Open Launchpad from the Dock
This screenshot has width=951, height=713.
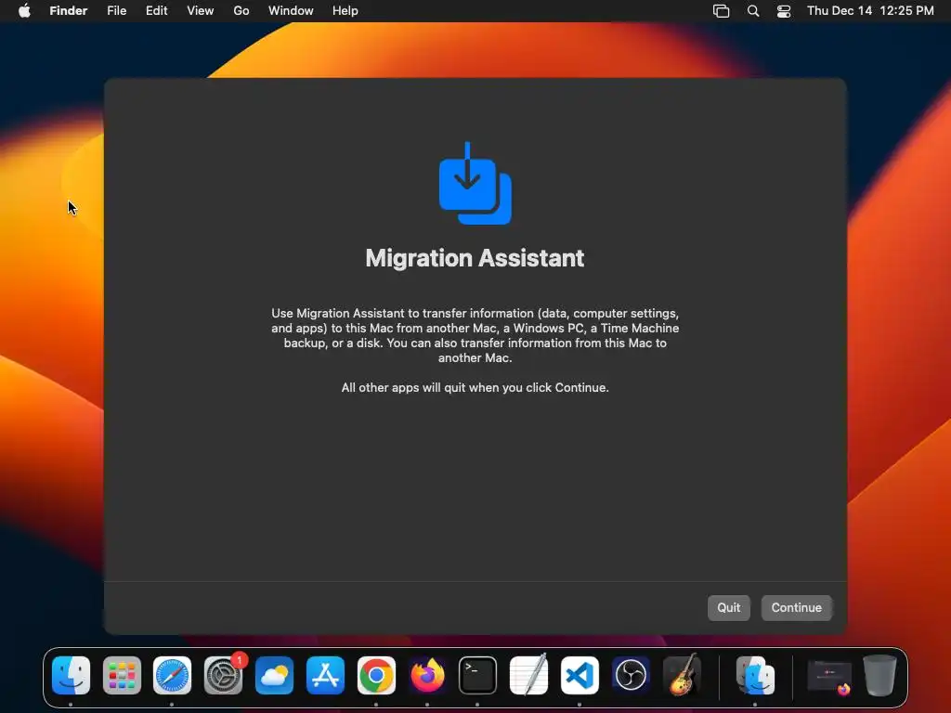[x=122, y=676]
